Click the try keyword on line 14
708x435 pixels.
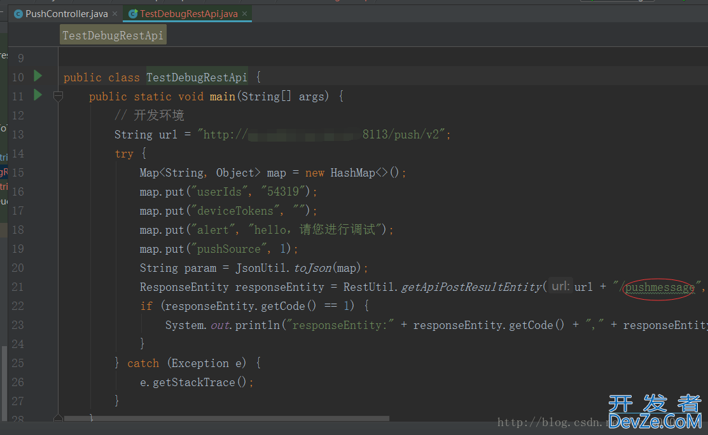(124, 154)
